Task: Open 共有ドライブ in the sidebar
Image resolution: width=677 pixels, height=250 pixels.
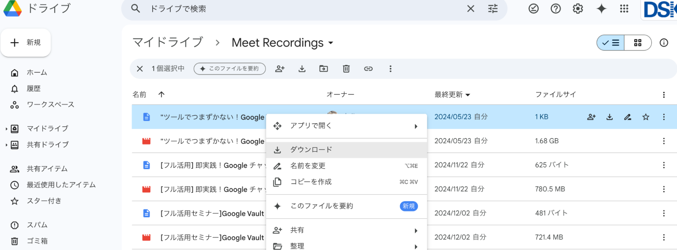Action: 47,145
